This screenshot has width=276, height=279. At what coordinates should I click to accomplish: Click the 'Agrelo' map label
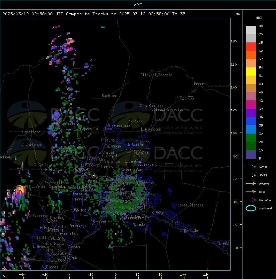81,199
